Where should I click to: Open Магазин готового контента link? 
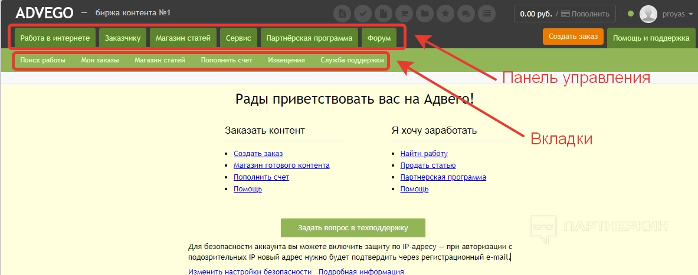pyautogui.click(x=282, y=165)
